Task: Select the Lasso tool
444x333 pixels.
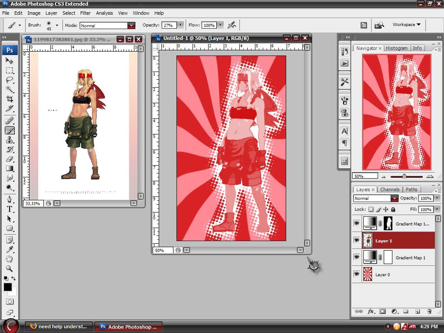Action: (x=10, y=80)
